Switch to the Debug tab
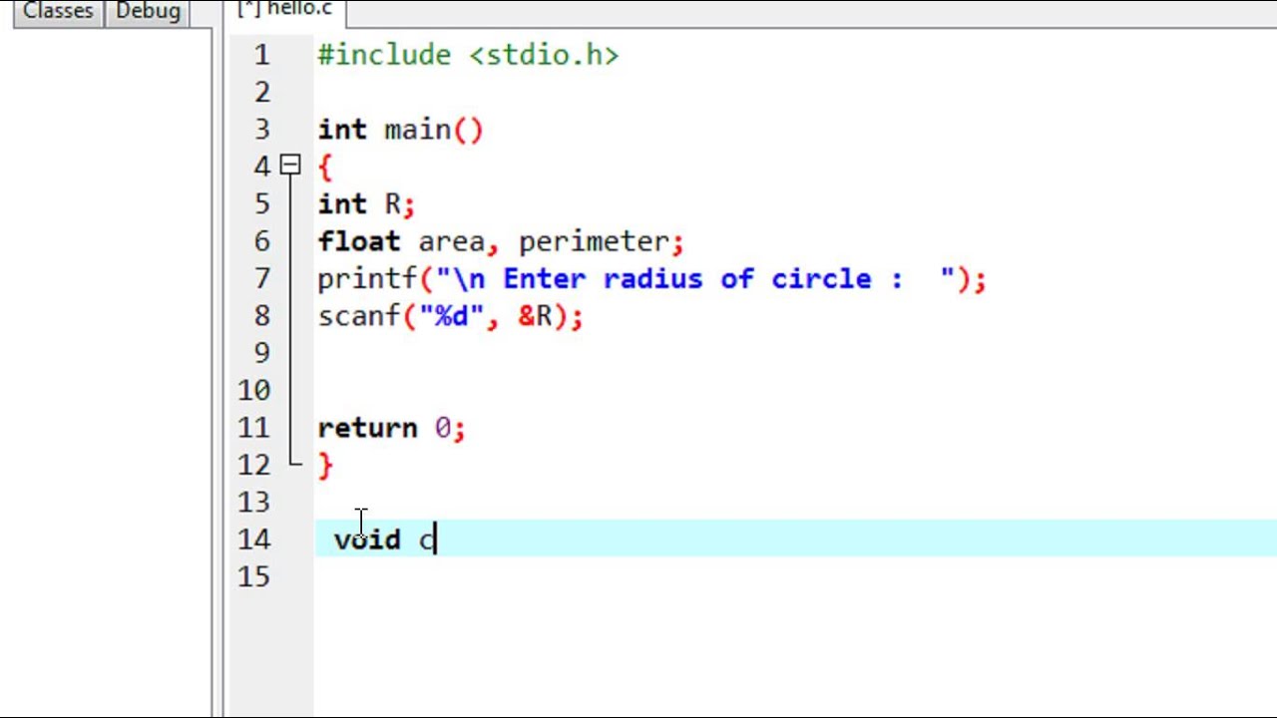Image resolution: width=1277 pixels, height=718 pixels. [148, 11]
